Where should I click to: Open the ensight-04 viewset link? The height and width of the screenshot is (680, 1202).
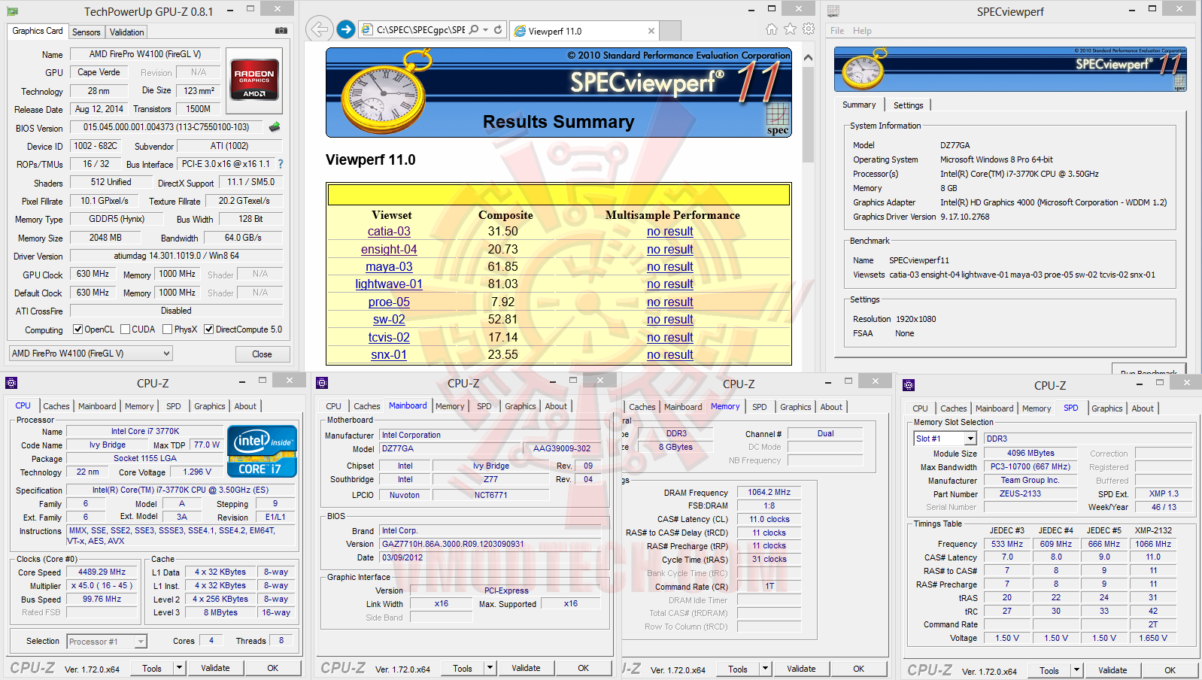coord(389,250)
